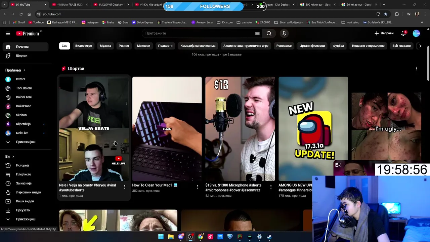Open options for Microphone short
The image size is (430, 242).
[x=271, y=187]
